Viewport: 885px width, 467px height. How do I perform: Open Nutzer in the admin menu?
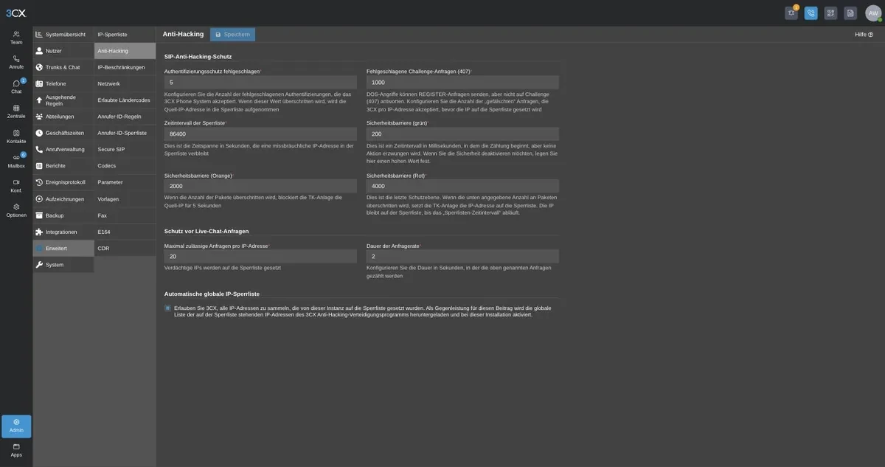[63, 51]
